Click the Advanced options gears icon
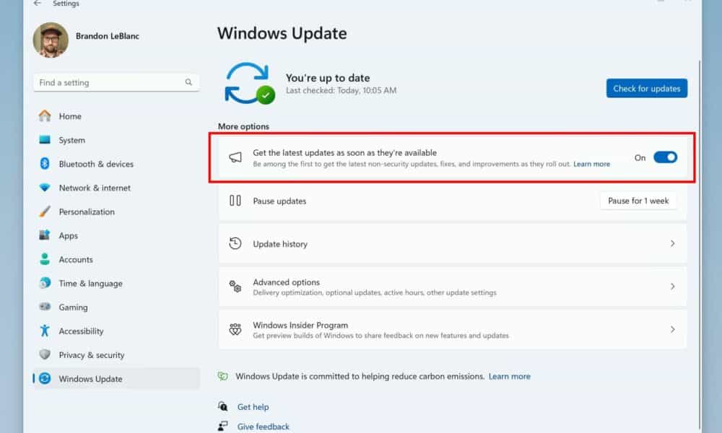Screen dimensions: 722x433 point(235,287)
